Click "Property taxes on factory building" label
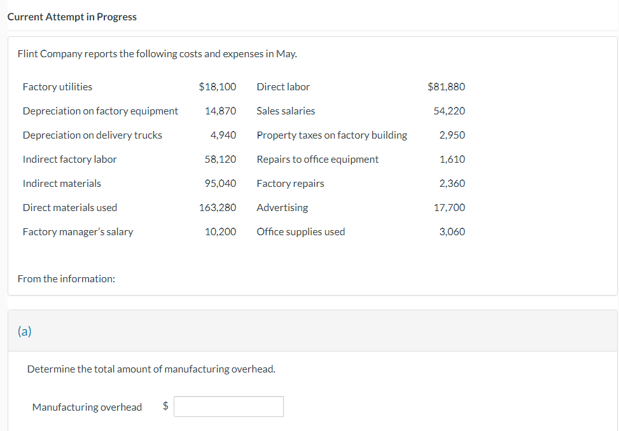619x431 pixels. pyautogui.click(x=331, y=135)
